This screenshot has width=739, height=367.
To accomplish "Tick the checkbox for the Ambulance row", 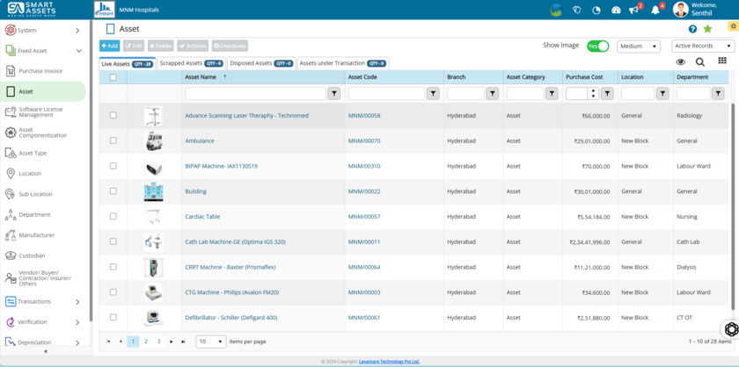I will [113, 140].
